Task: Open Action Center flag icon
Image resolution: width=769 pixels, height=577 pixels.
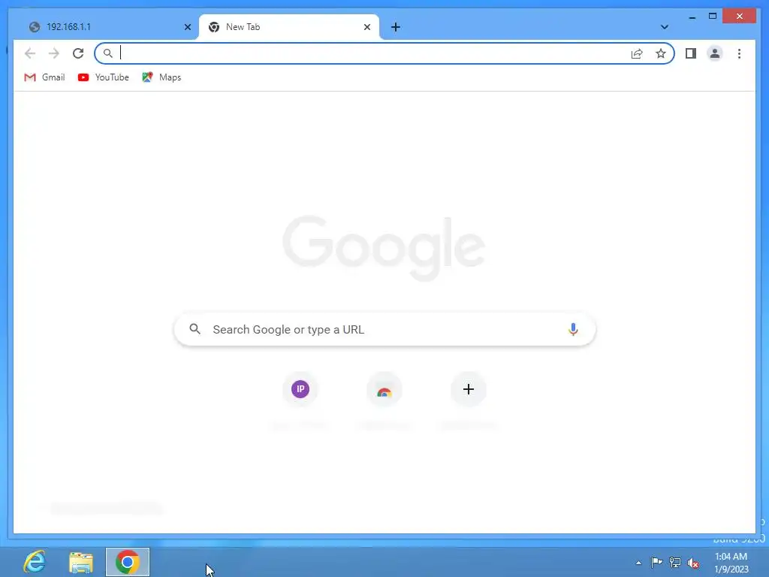Action: click(x=656, y=562)
